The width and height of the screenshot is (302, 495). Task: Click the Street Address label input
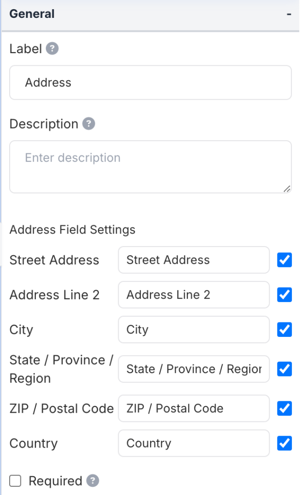pyautogui.click(x=194, y=260)
